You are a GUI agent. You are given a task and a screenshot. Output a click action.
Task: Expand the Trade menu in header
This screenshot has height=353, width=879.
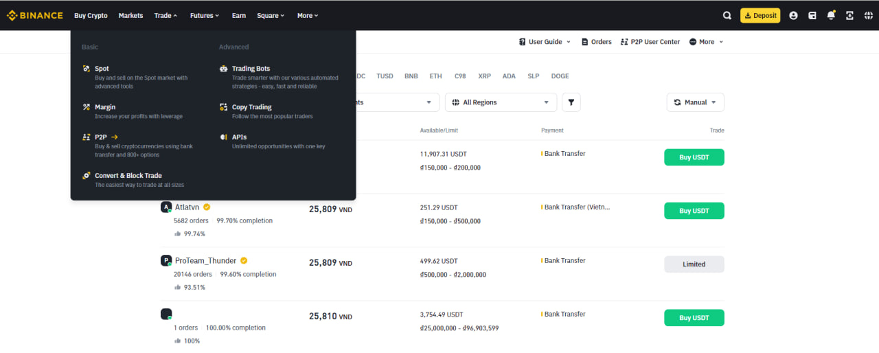point(165,15)
